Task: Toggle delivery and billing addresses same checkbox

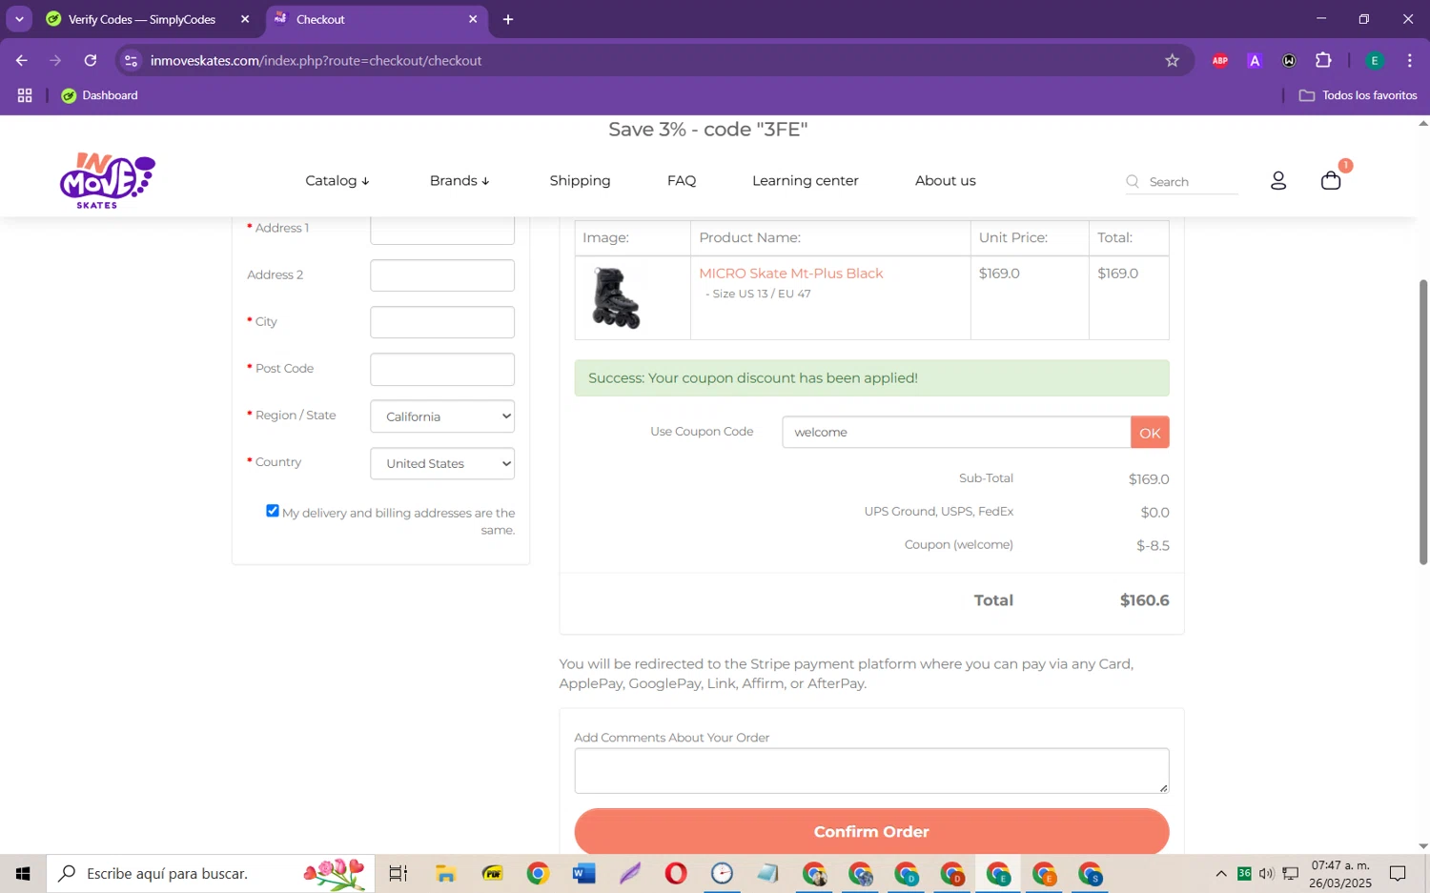Action: point(273,511)
